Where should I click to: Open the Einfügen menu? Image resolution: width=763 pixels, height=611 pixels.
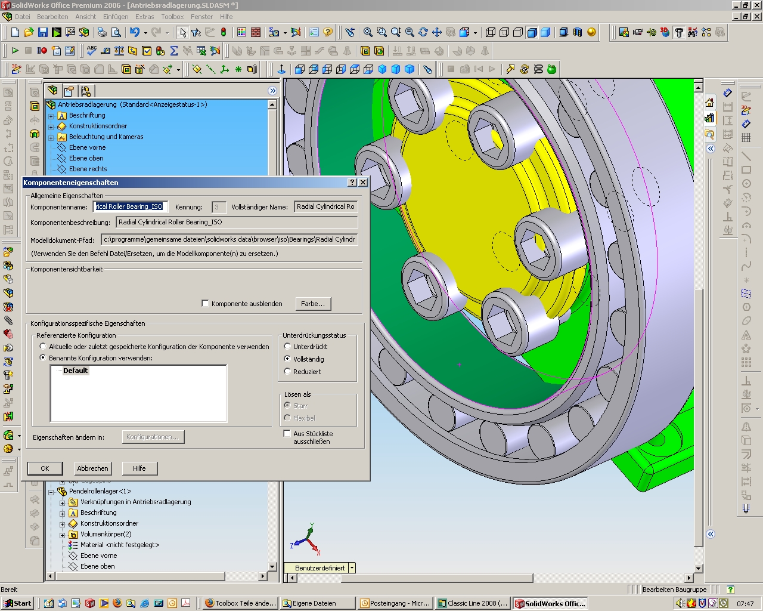[116, 17]
